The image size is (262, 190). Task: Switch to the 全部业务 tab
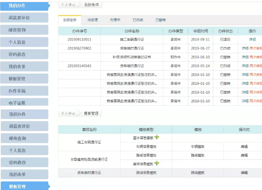point(70,20)
